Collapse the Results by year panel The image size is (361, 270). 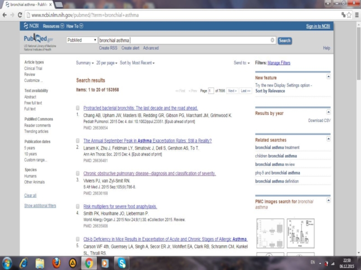tap(329, 112)
